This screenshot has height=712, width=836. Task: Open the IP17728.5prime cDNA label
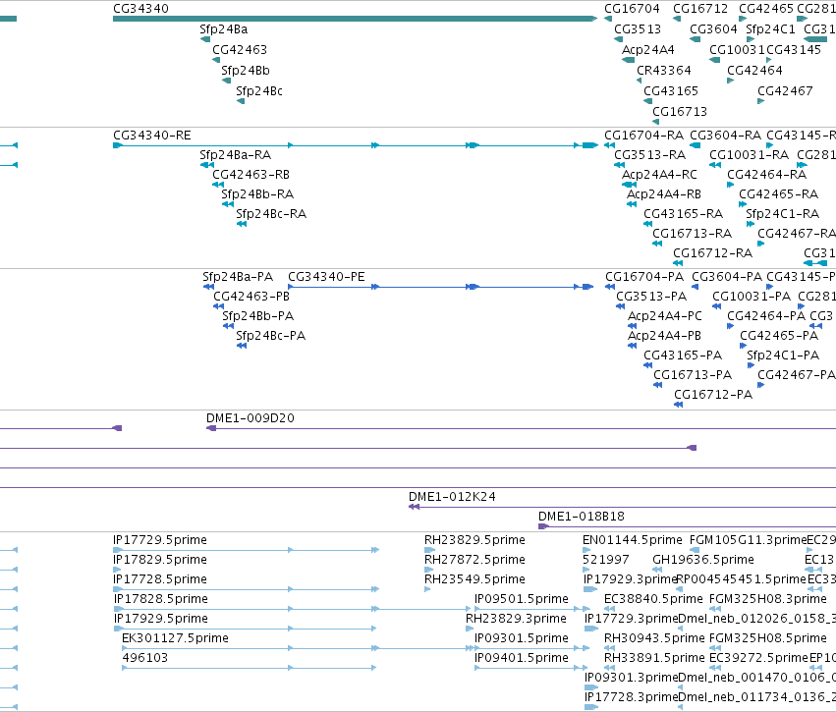click(x=160, y=579)
